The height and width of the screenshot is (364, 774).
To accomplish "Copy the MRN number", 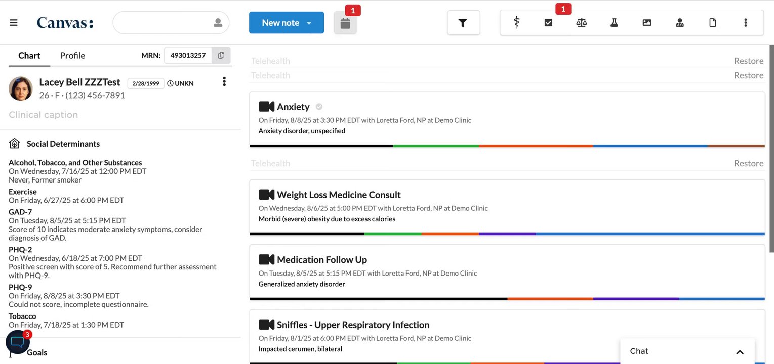I will tap(221, 55).
